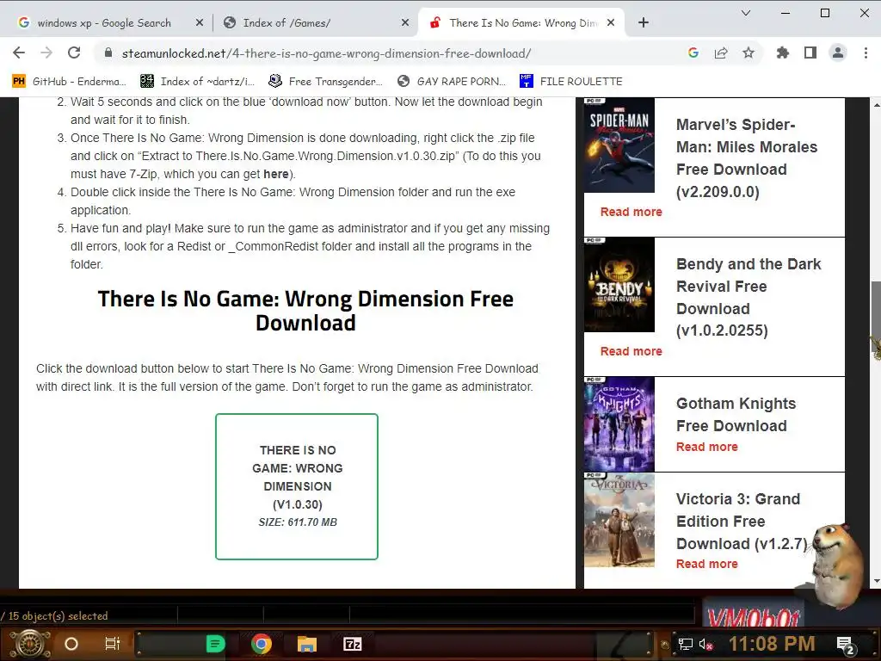Click the 11:08 PM clock
This screenshot has width=881, height=661.
tap(772, 644)
